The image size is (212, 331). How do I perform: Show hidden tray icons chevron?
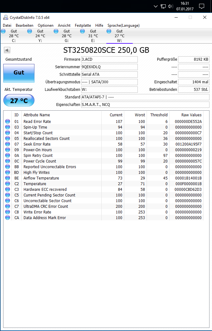pos(156,6)
